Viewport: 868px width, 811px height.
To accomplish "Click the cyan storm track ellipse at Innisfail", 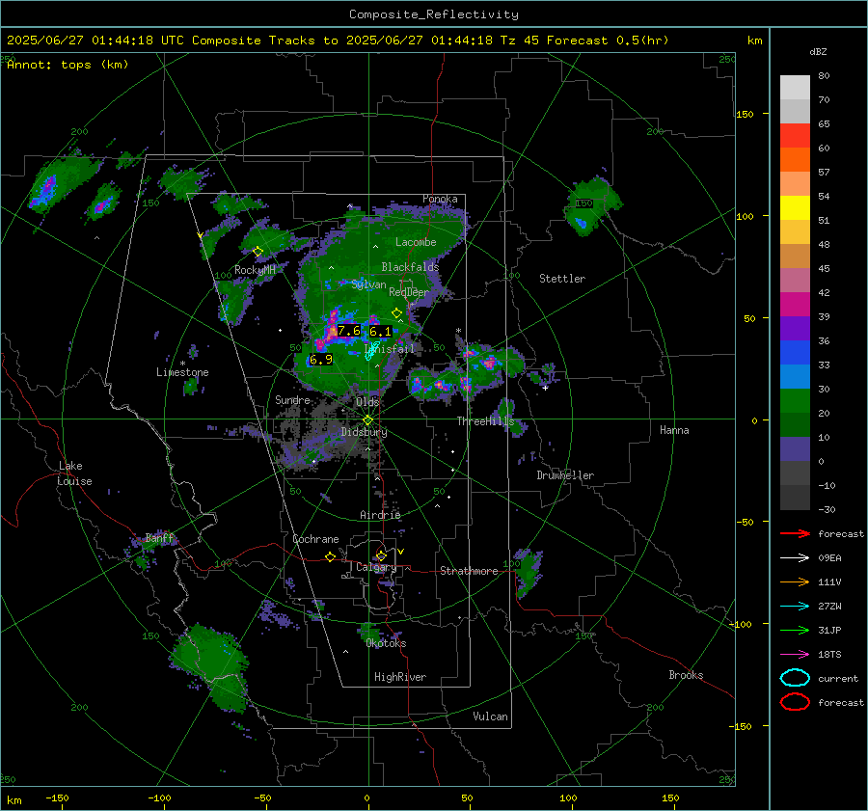I will [x=371, y=352].
